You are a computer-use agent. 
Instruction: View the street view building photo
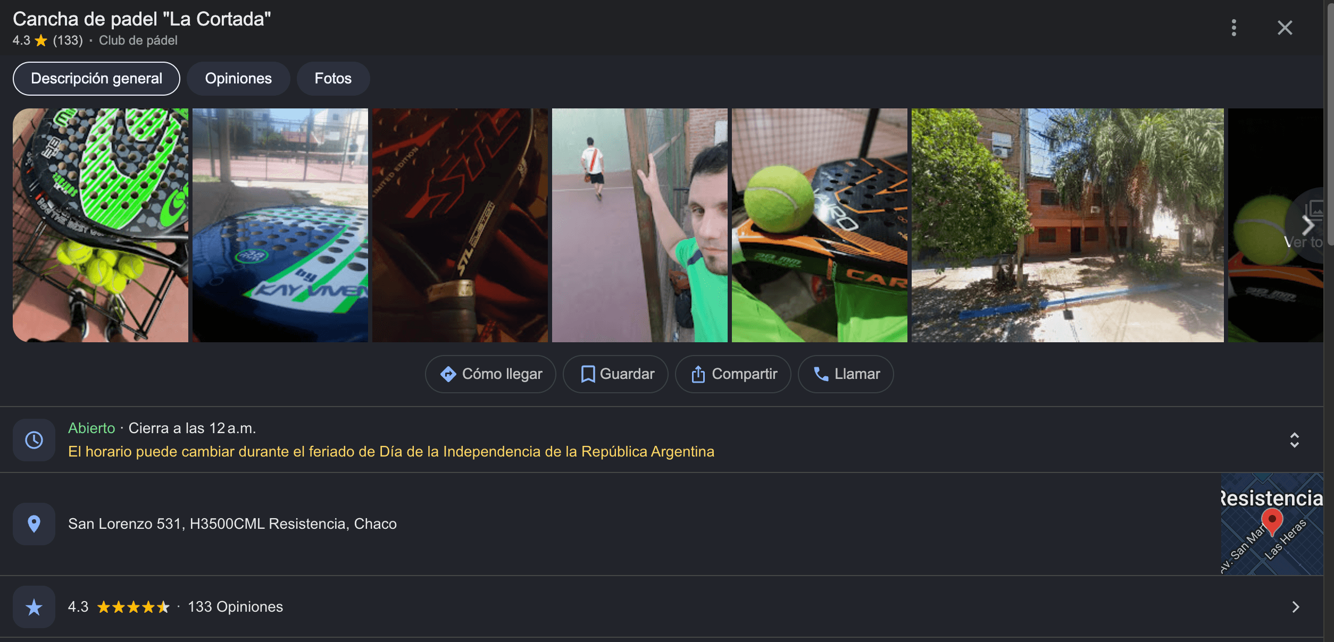pyautogui.click(x=1068, y=225)
